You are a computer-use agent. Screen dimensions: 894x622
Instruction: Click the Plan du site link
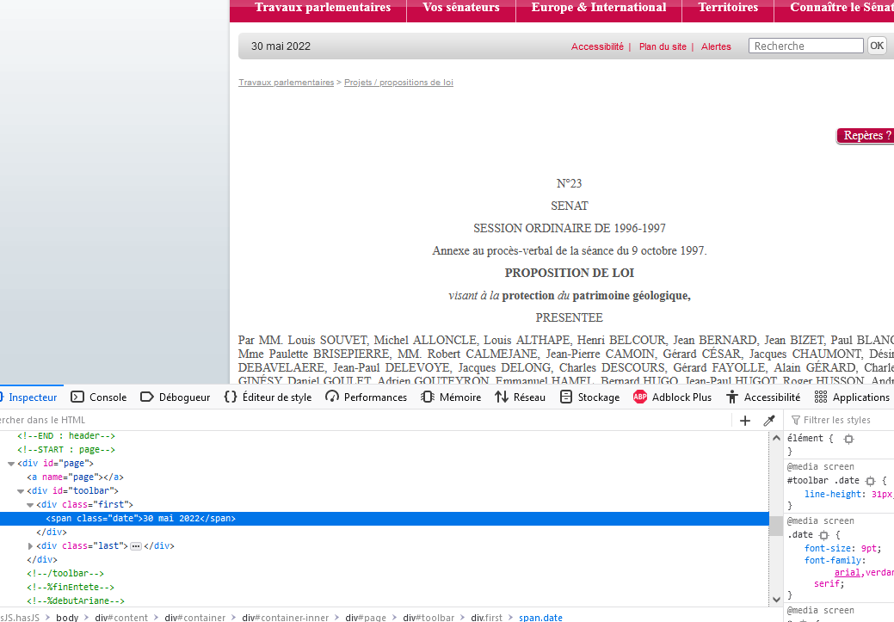[663, 46]
